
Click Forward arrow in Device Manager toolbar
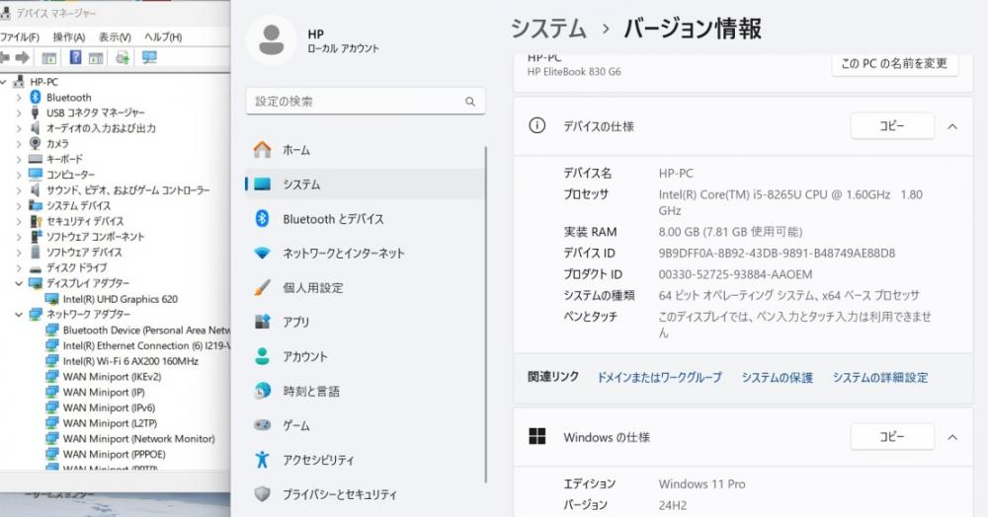click(22, 58)
